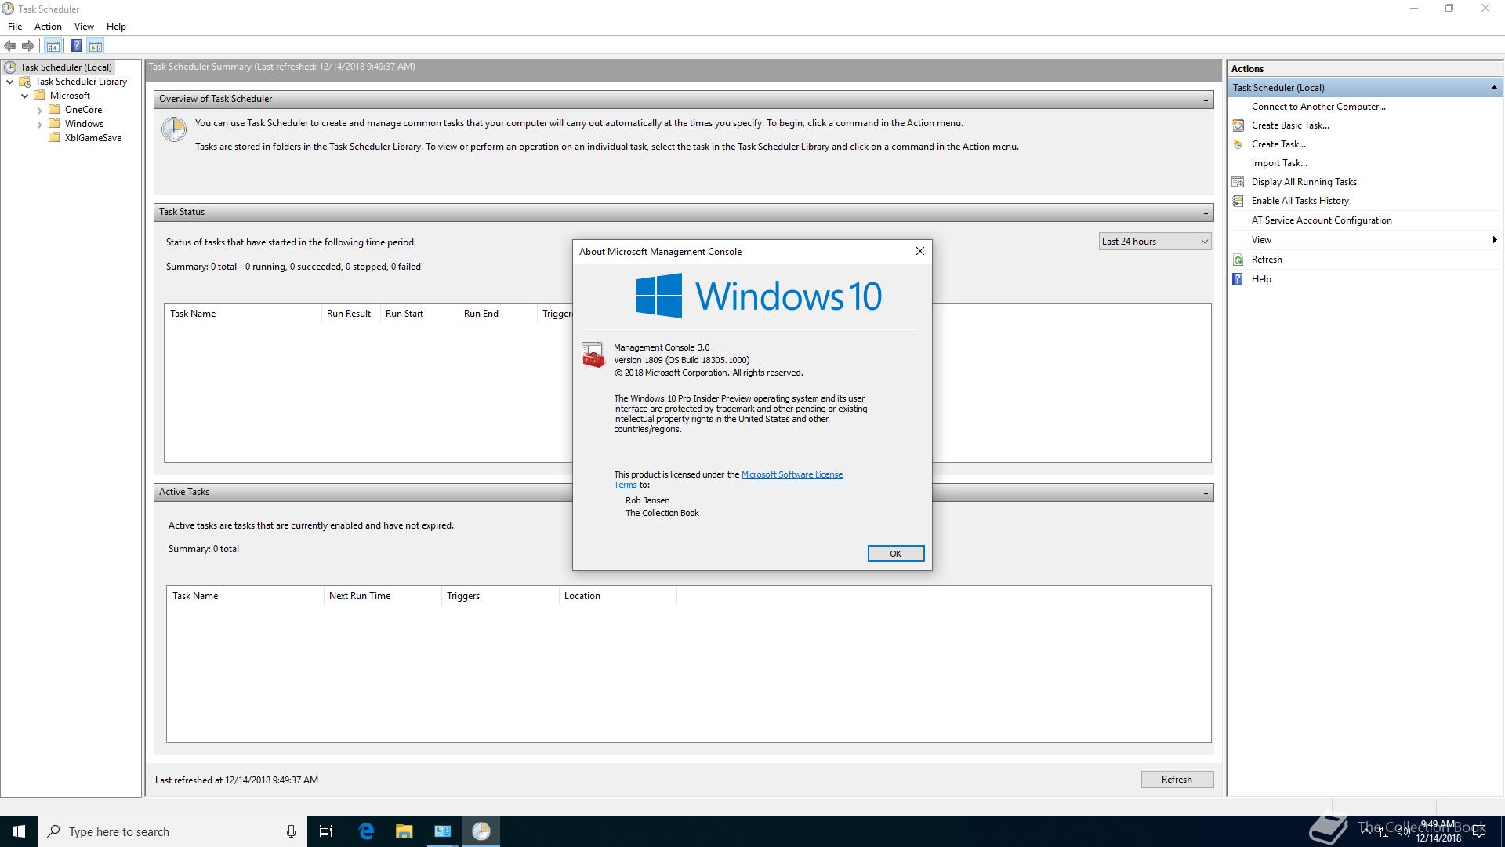This screenshot has height=847, width=1505.
Task: Click OK in the About dialog
Action: (x=896, y=554)
